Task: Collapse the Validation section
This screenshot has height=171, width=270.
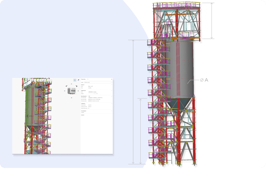Action: pyautogui.click(x=112, y=103)
